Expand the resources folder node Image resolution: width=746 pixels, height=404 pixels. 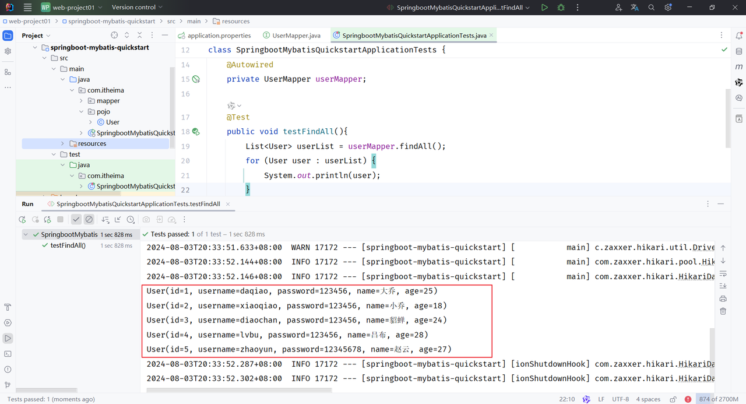pos(63,143)
